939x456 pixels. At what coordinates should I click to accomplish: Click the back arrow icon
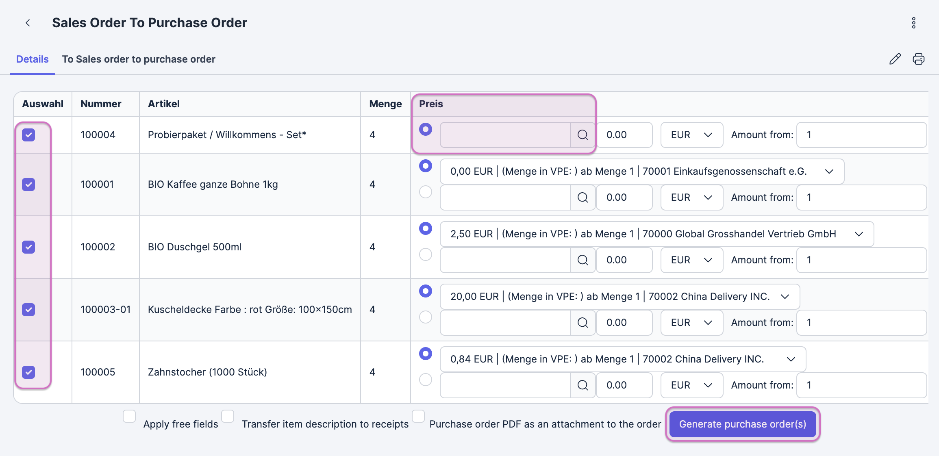coord(28,23)
